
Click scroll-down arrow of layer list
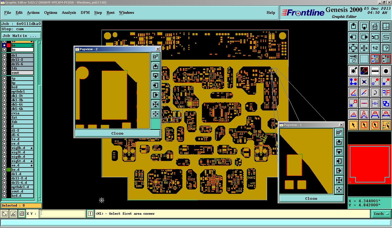[x=39, y=200]
